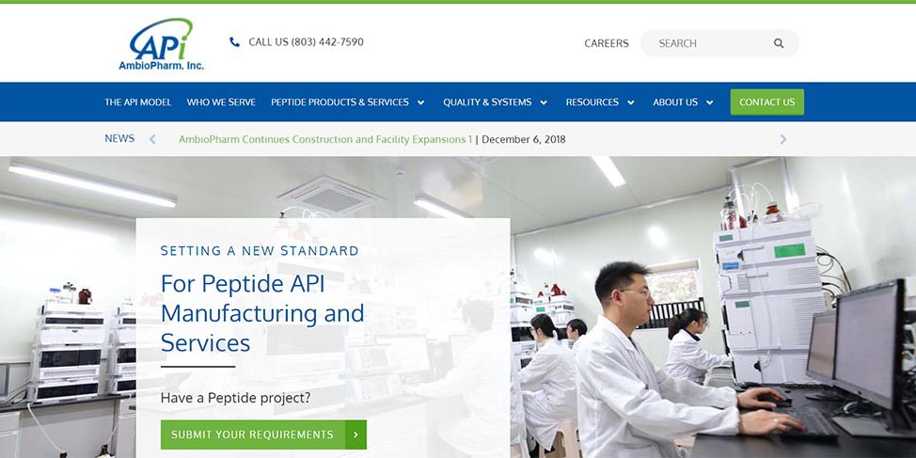Click the search magnifier icon

779,43
